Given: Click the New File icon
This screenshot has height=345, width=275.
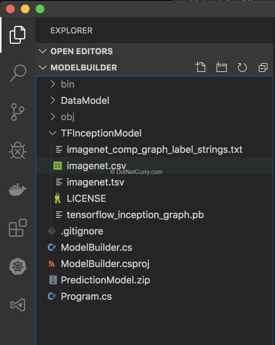Looking at the screenshot, I should [x=200, y=67].
